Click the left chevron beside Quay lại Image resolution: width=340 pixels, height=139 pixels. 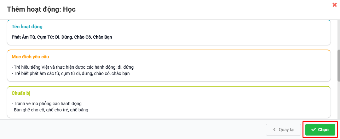274,130
